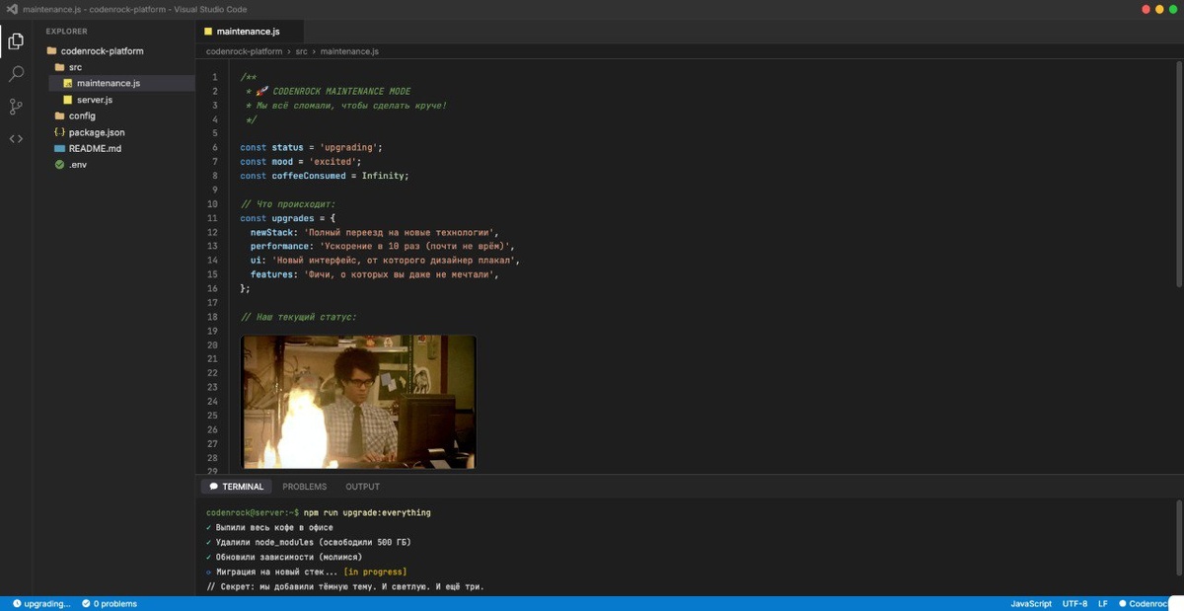
Task: Click the check icon beside 0 problems
Action: 86,603
